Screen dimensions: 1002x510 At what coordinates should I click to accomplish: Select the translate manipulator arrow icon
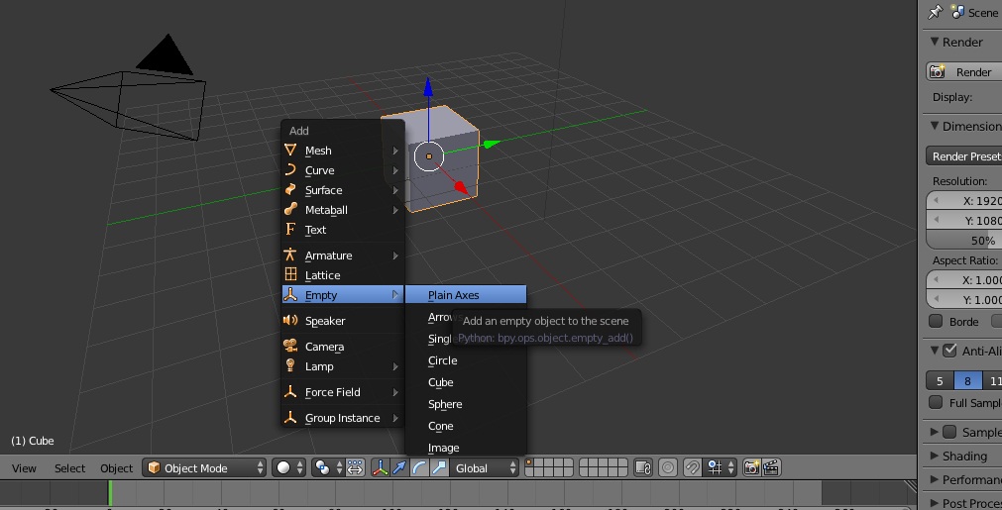click(x=399, y=467)
